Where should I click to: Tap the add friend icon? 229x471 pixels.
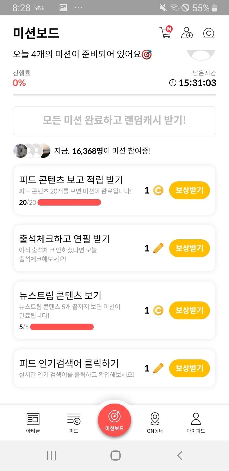pyautogui.click(x=187, y=33)
